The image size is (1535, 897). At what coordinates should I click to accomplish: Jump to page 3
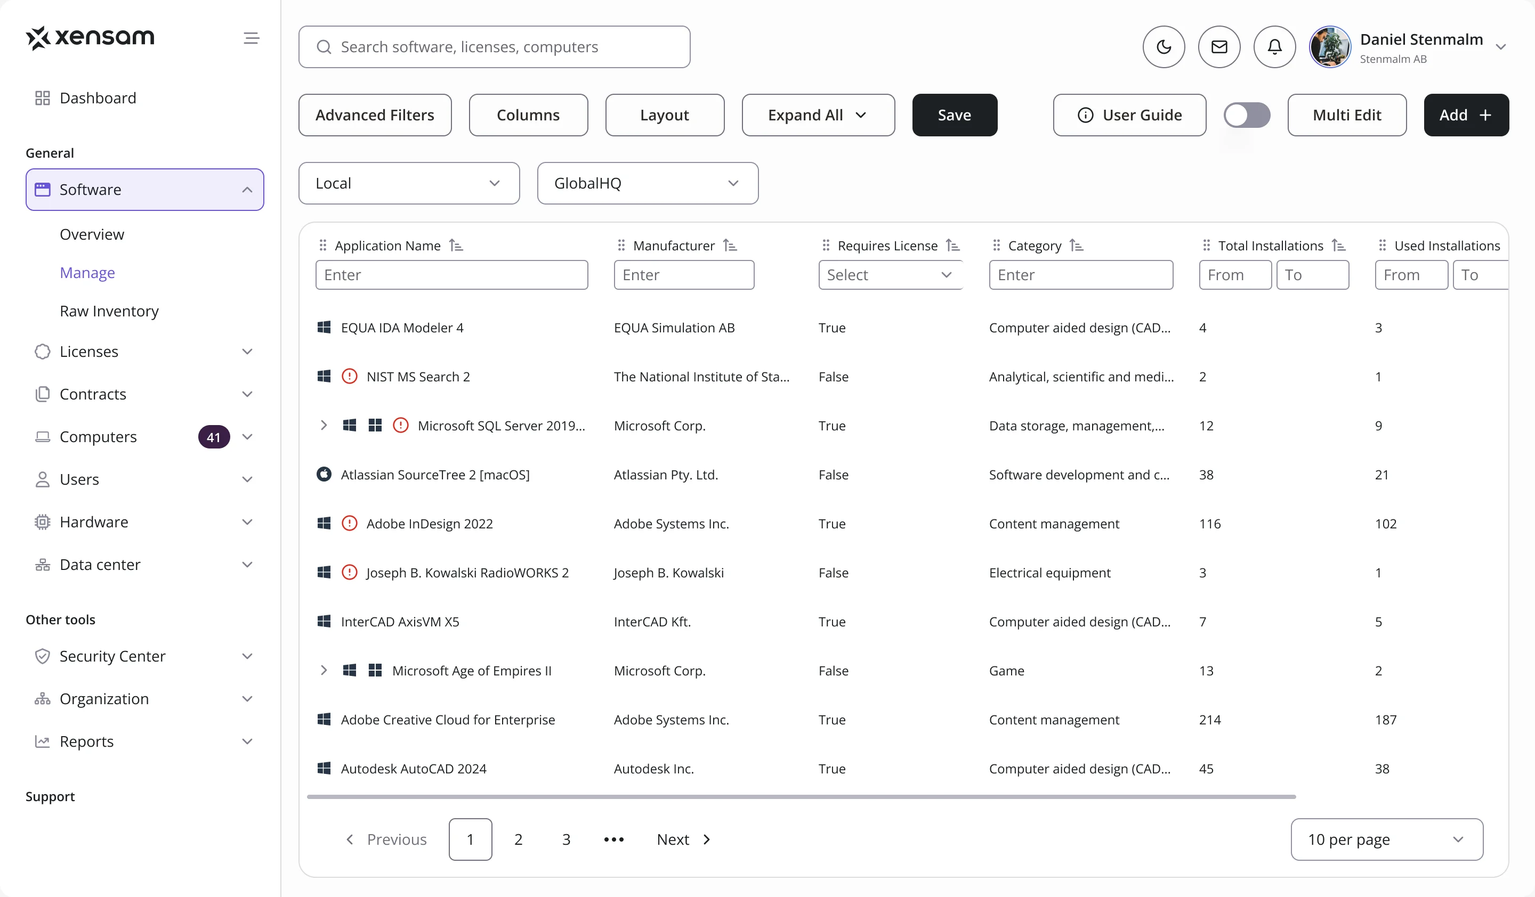(567, 839)
